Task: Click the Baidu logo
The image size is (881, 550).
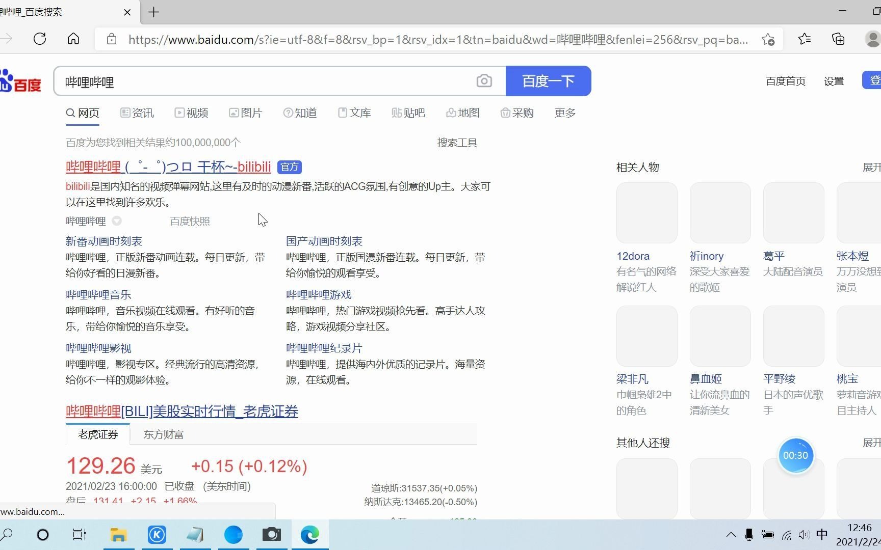Action: click(20, 81)
